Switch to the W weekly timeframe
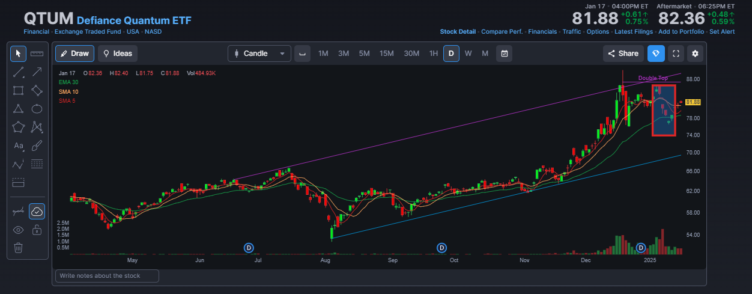 (x=468, y=54)
